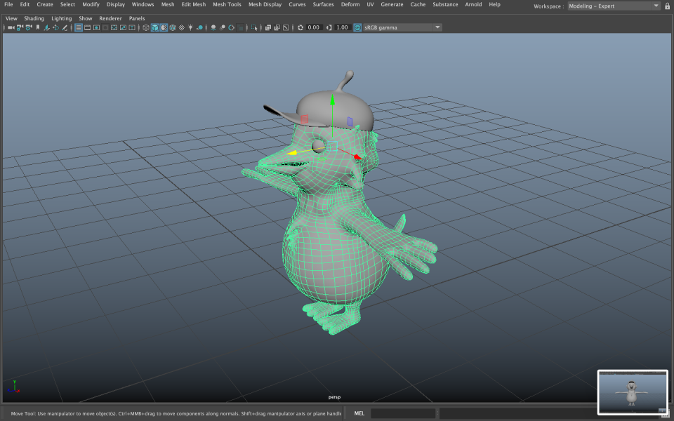
Task: Click the Textured display icon
Action: [x=181, y=27]
